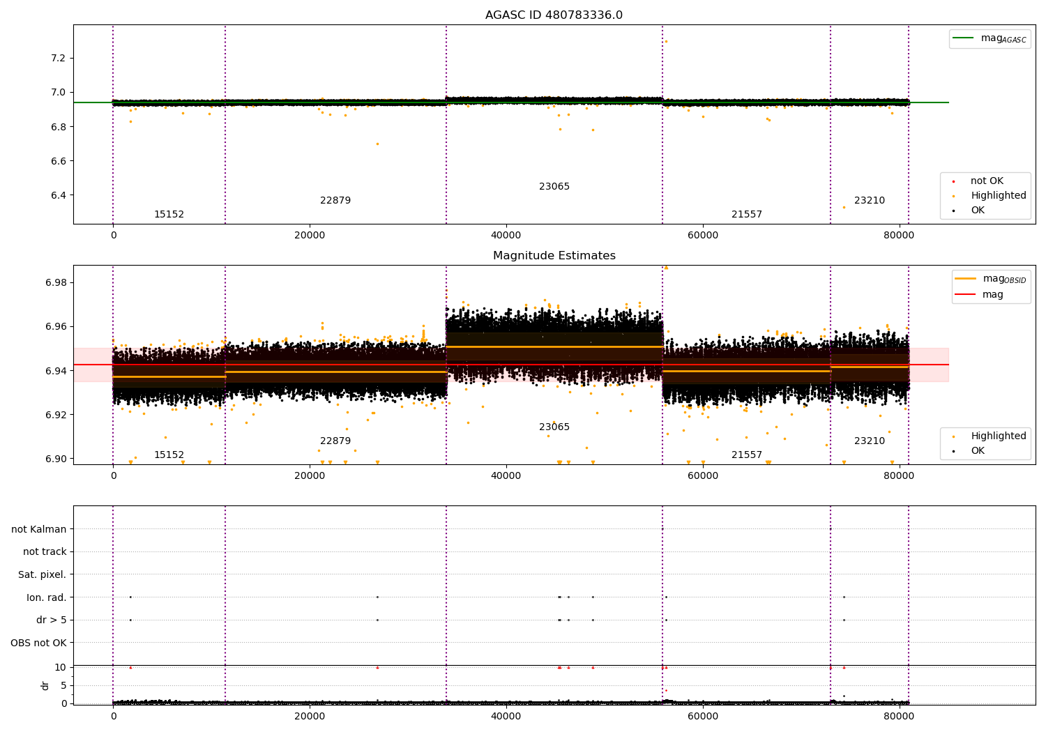Click the 'OBS not OK' row label
This screenshot has height=732, width=1046.
pos(39,643)
